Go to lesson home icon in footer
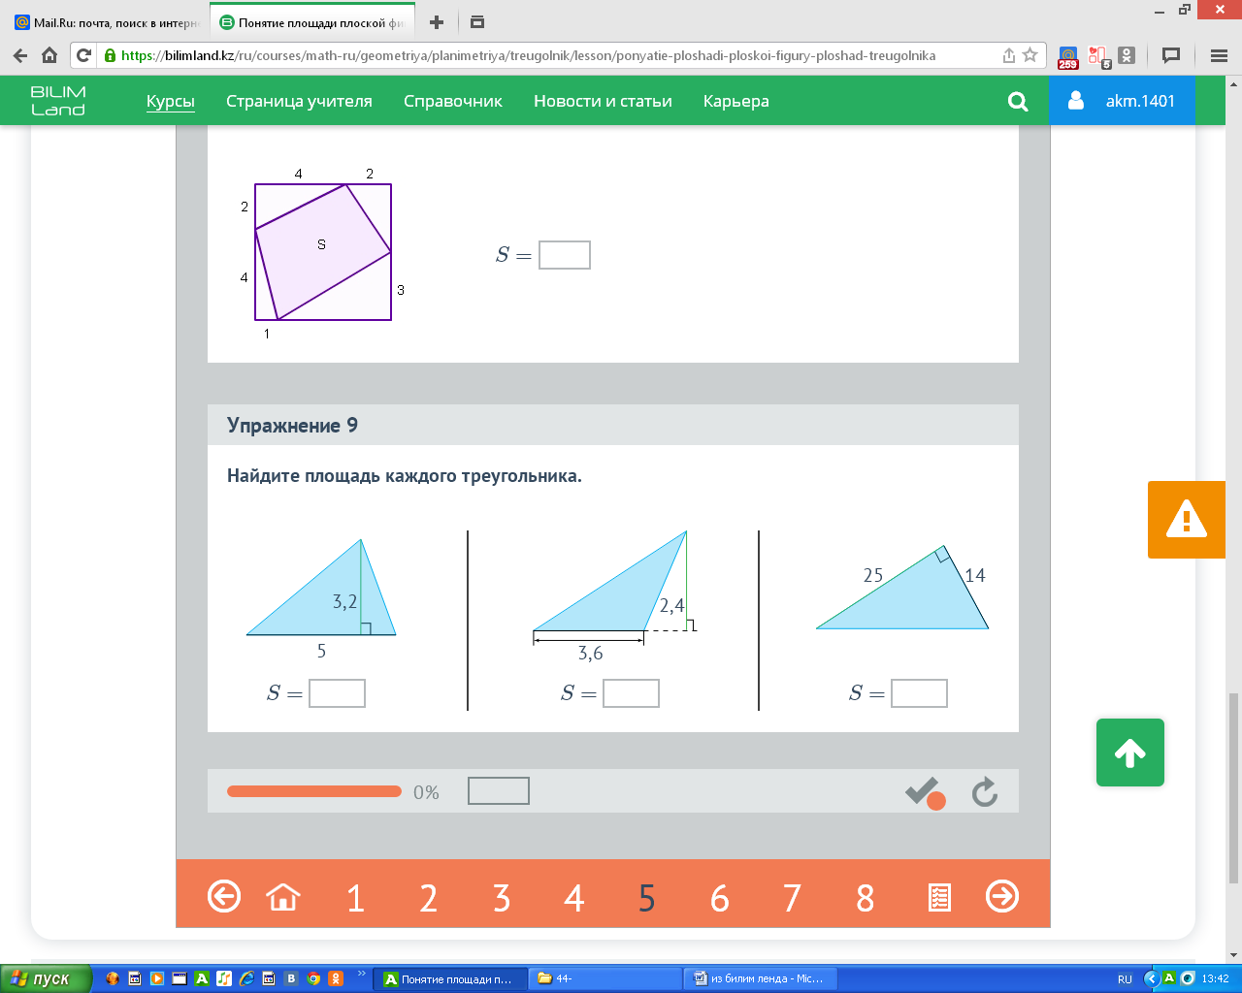The width and height of the screenshot is (1242, 993). tap(283, 897)
